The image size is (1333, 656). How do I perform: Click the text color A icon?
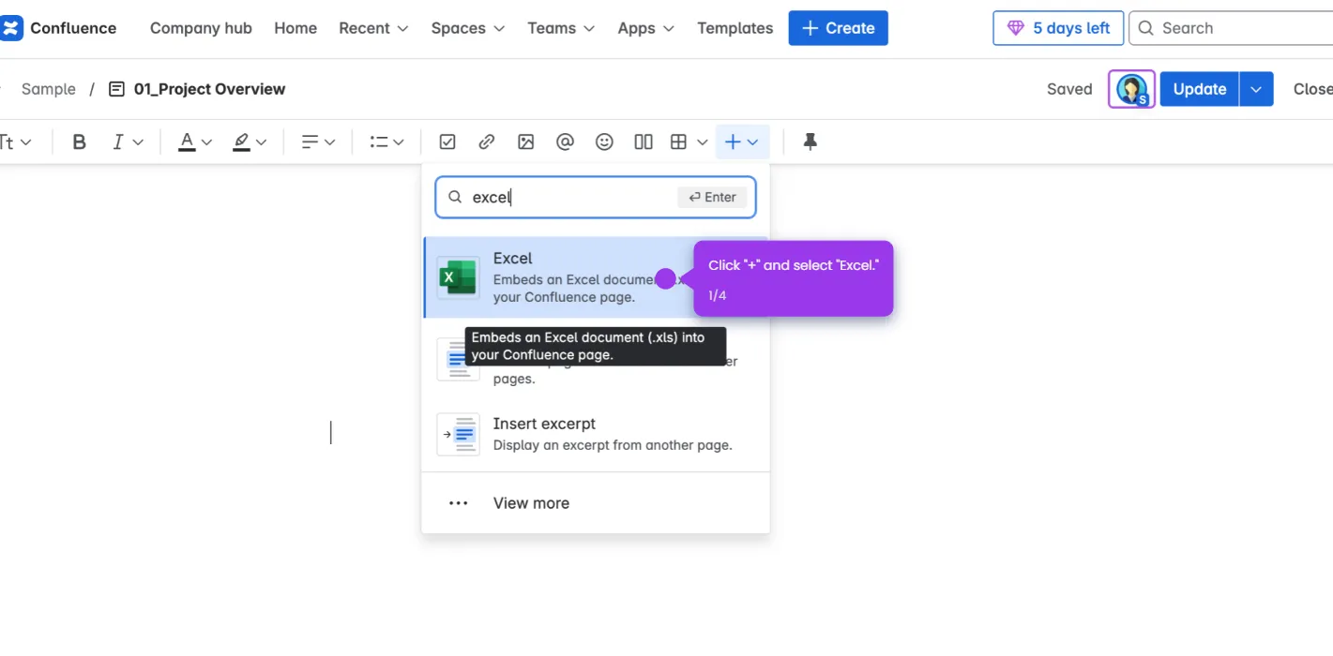(x=187, y=142)
